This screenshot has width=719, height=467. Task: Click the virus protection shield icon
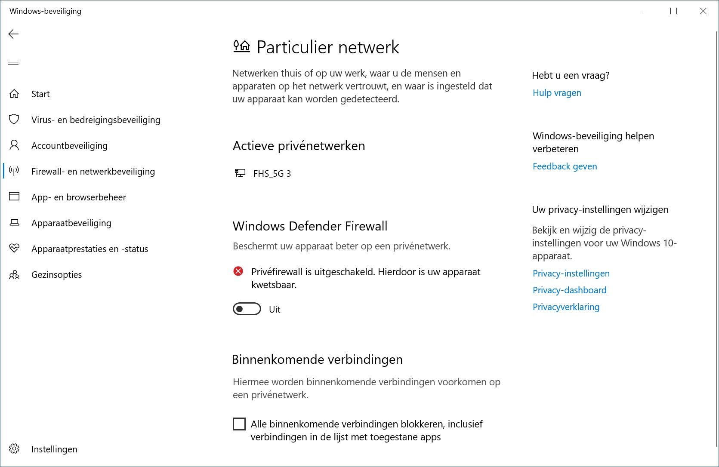pyautogui.click(x=14, y=119)
